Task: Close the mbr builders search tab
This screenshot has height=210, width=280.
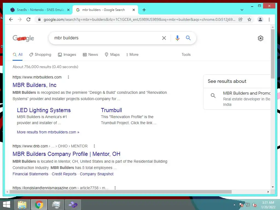Action: pyautogui.click(x=133, y=10)
